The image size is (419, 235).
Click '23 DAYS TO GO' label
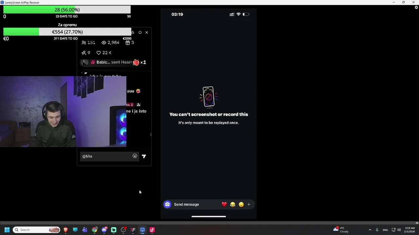[66, 16]
